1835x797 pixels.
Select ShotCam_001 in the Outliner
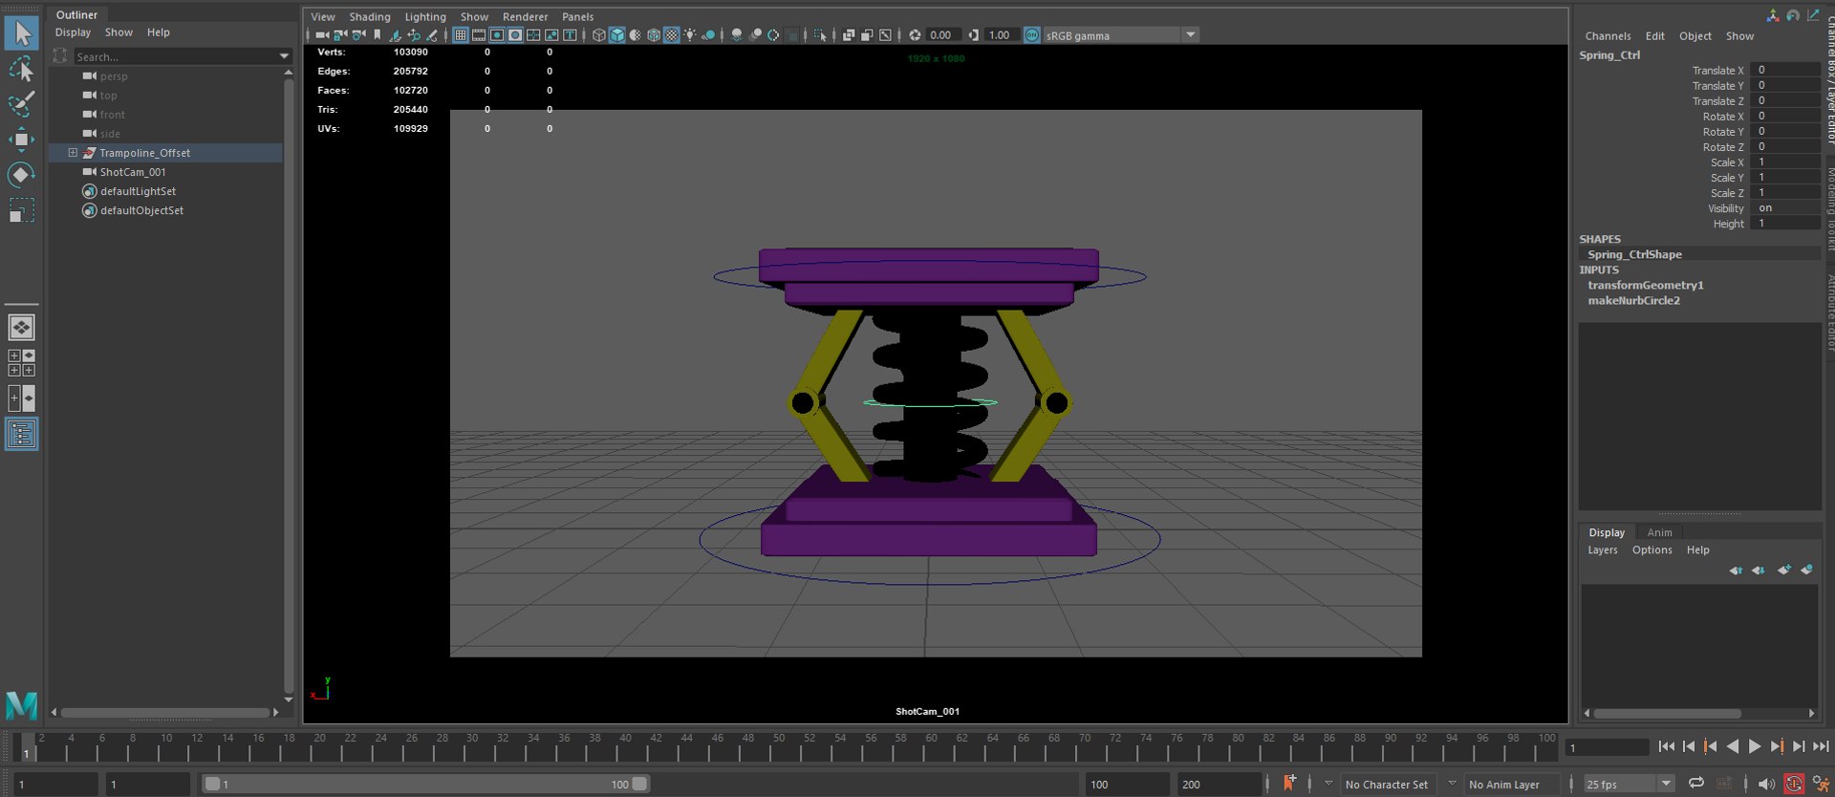(133, 172)
